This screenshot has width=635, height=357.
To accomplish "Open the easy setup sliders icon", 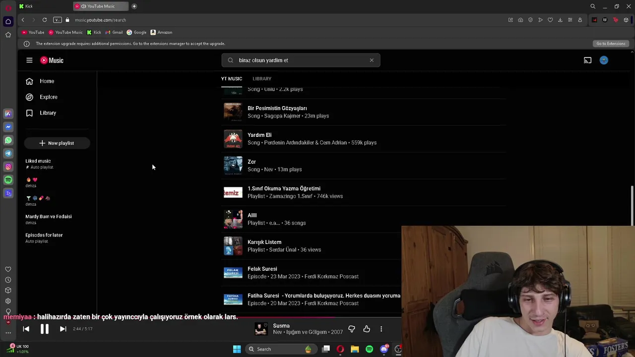I will (x=570, y=20).
